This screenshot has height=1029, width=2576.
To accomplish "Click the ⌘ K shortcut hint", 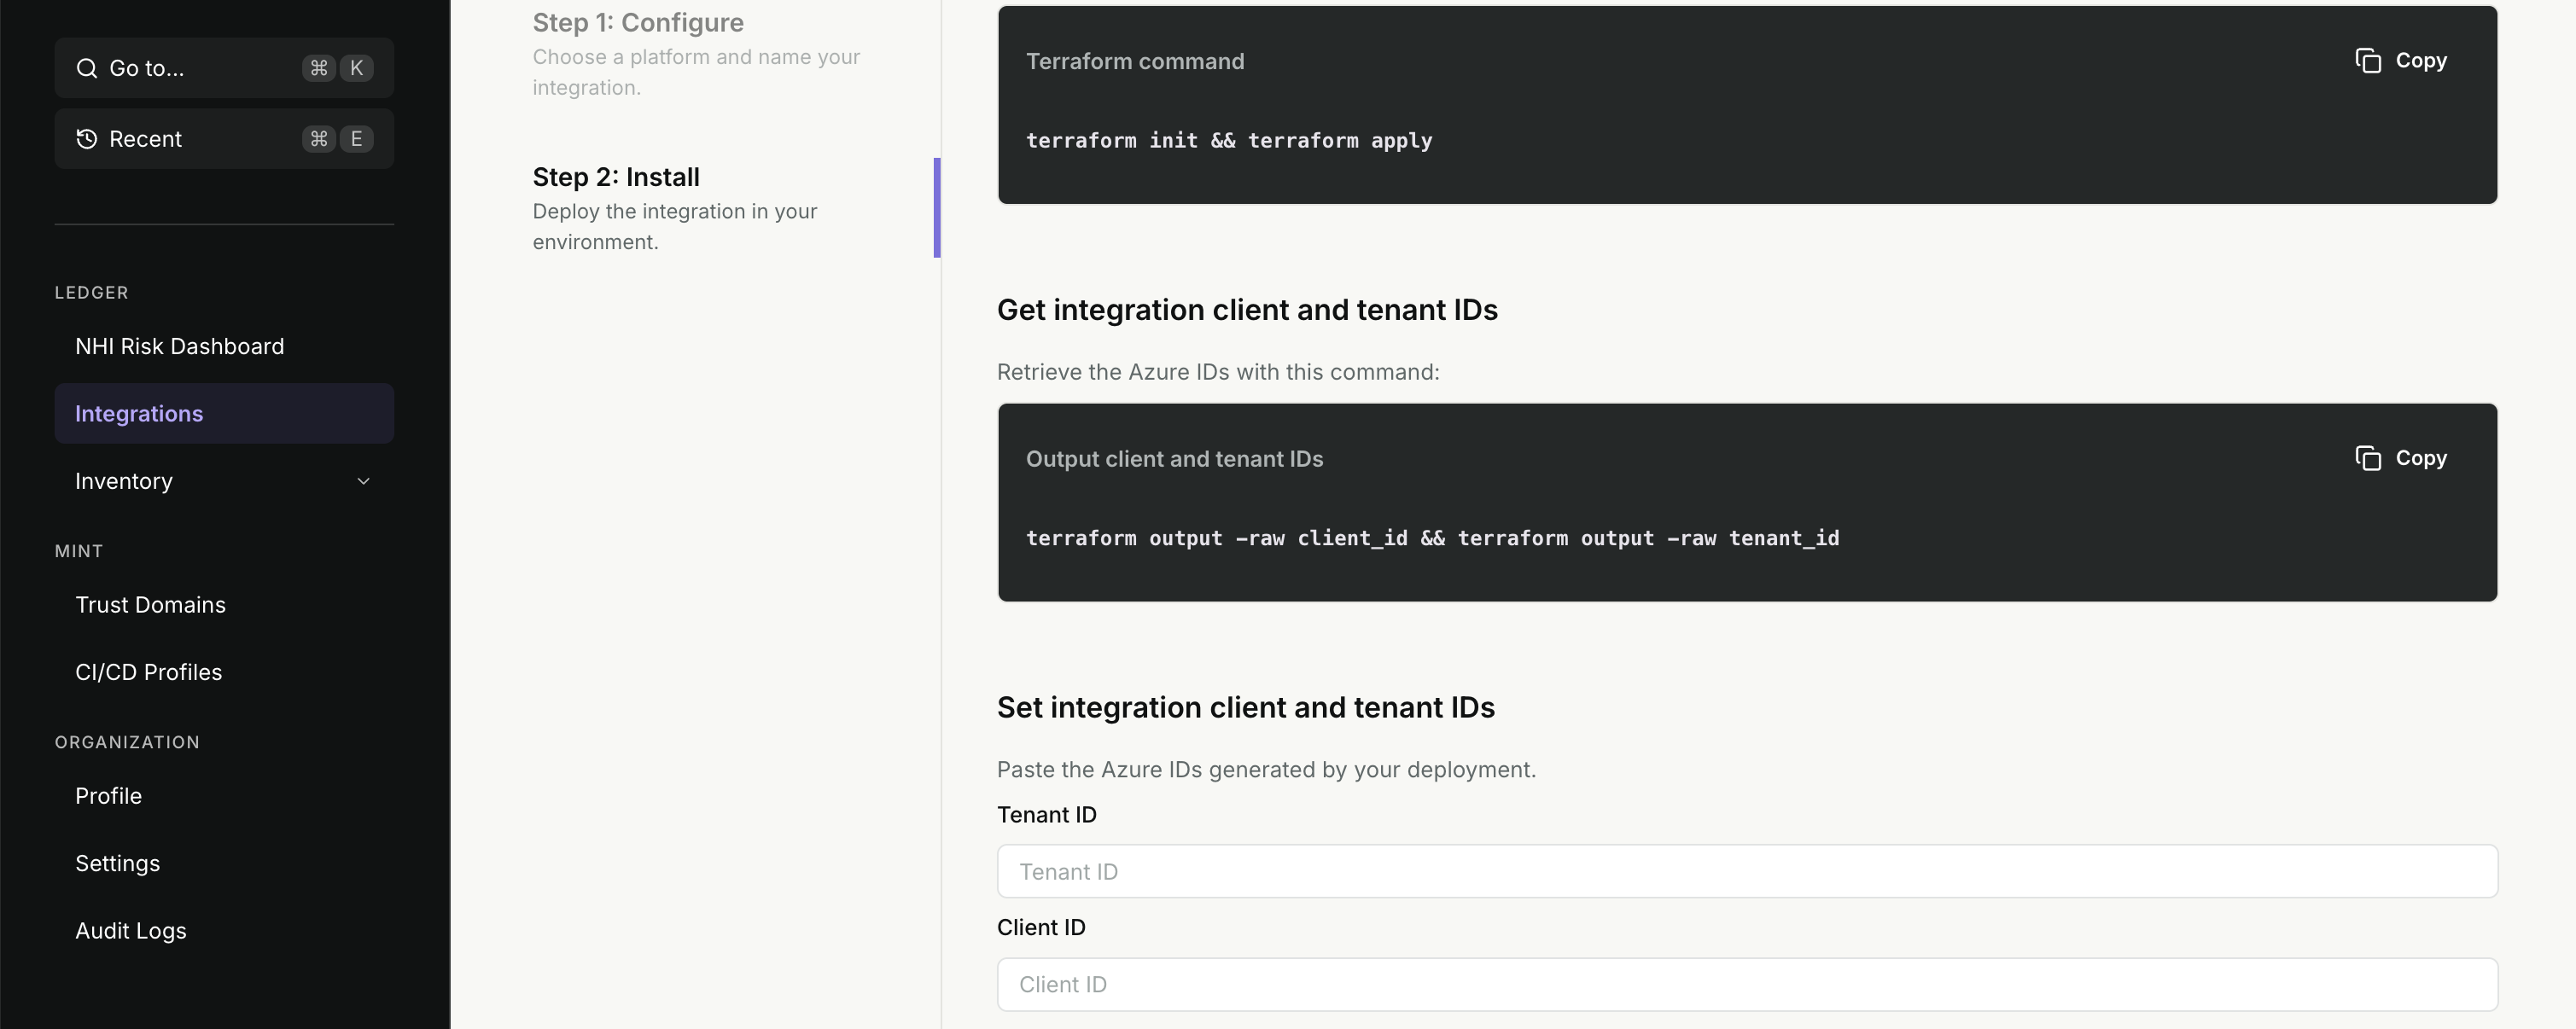I will point(338,68).
